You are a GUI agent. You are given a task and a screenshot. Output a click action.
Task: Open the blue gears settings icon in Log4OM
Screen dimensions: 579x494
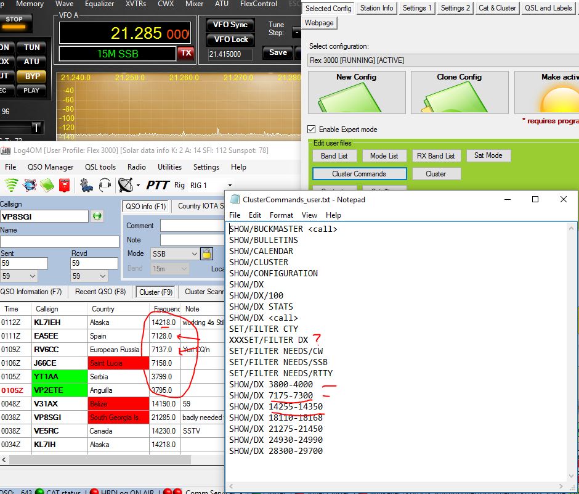point(87,185)
